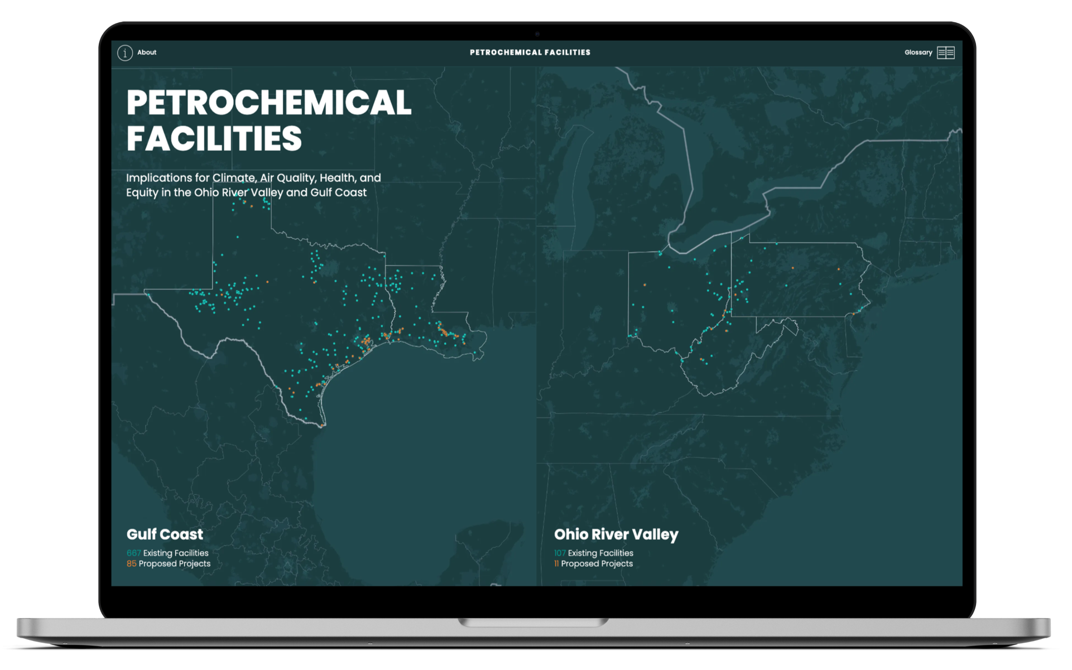Select the Gulf Coast region heading
Image resolution: width=1072 pixels, height=670 pixels.
coord(165,534)
